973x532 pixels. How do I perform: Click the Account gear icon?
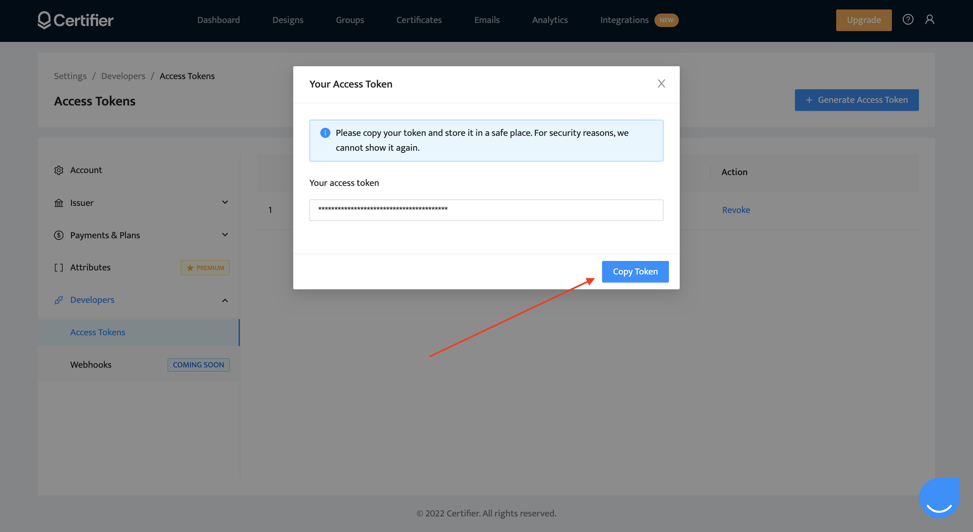click(58, 170)
